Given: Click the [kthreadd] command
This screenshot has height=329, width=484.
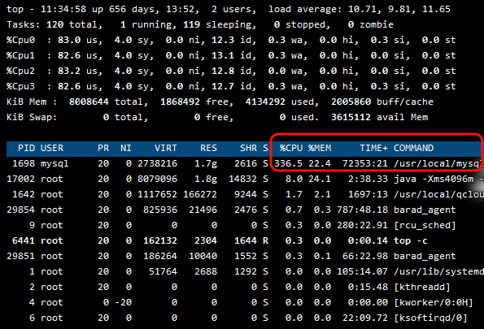Looking at the screenshot, I should tap(422, 287).
